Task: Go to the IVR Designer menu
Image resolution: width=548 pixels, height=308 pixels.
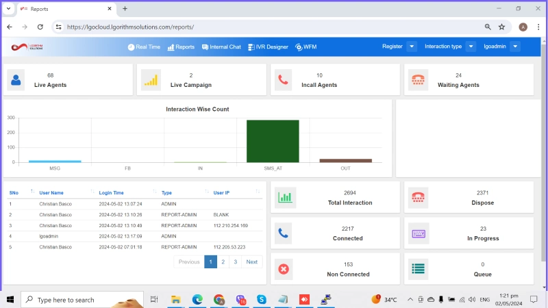Action: click(x=268, y=47)
